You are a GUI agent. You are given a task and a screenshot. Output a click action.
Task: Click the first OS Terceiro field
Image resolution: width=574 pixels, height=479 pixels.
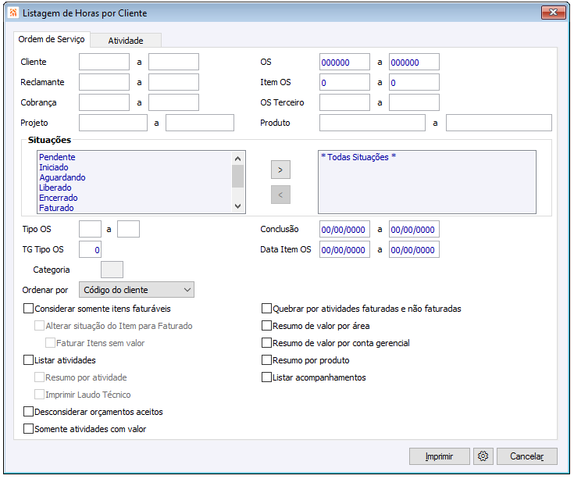coord(344,102)
